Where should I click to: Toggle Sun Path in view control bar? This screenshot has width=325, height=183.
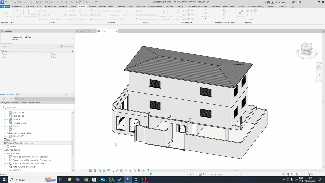click(x=100, y=171)
